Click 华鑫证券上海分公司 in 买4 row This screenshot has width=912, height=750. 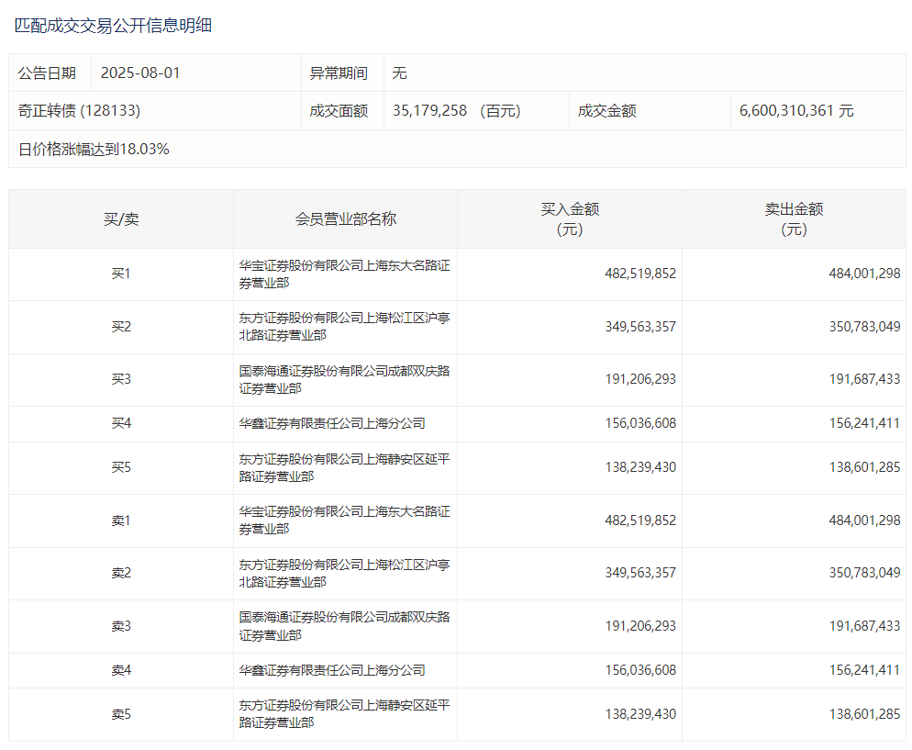coord(331,423)
